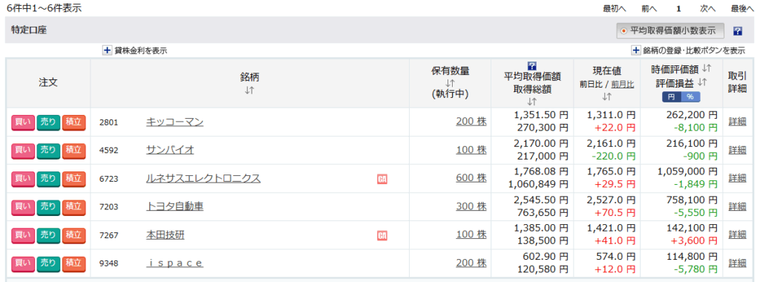This screenshot has height=282, width=760.
Task: Click the help icon beside 平均取得価額小数表示
Action: coord(738,31)
